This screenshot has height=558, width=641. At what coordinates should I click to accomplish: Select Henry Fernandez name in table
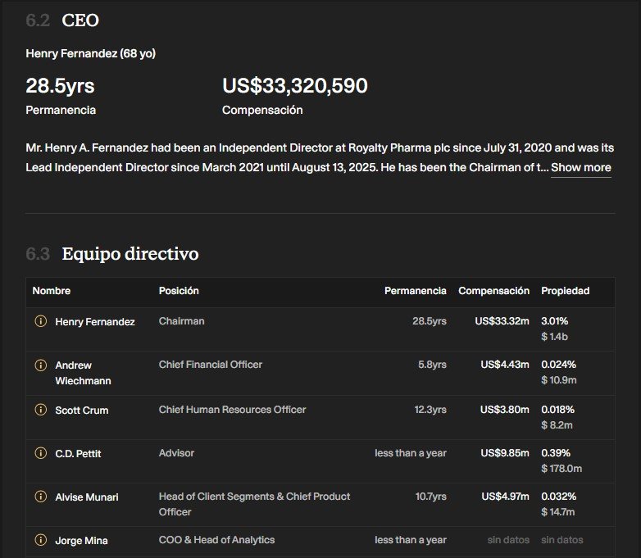click(95, 322)
